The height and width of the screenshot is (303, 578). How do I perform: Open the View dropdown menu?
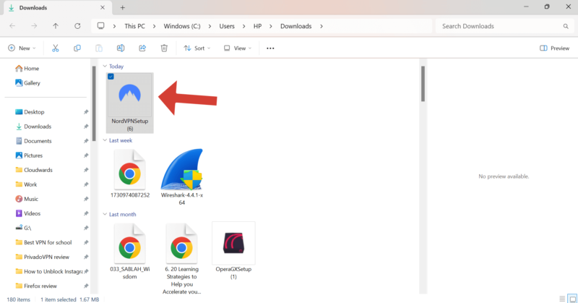click(238, 48)
